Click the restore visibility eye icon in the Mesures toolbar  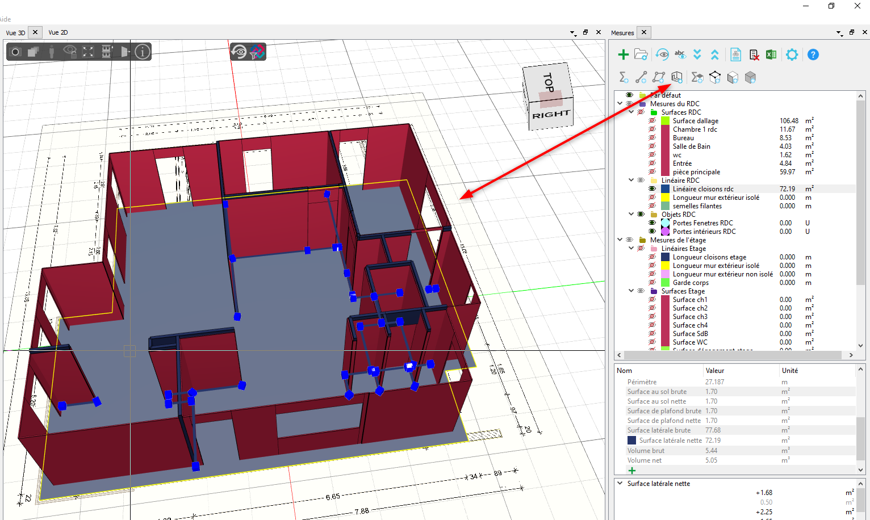(x=662, y=54)
